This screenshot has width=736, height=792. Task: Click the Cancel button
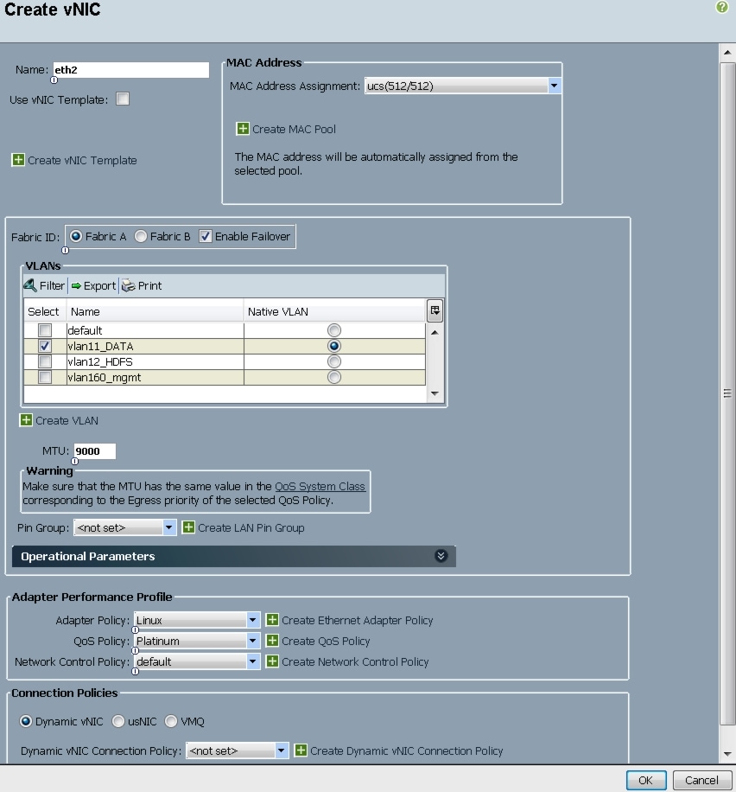(x=701, y=780)
